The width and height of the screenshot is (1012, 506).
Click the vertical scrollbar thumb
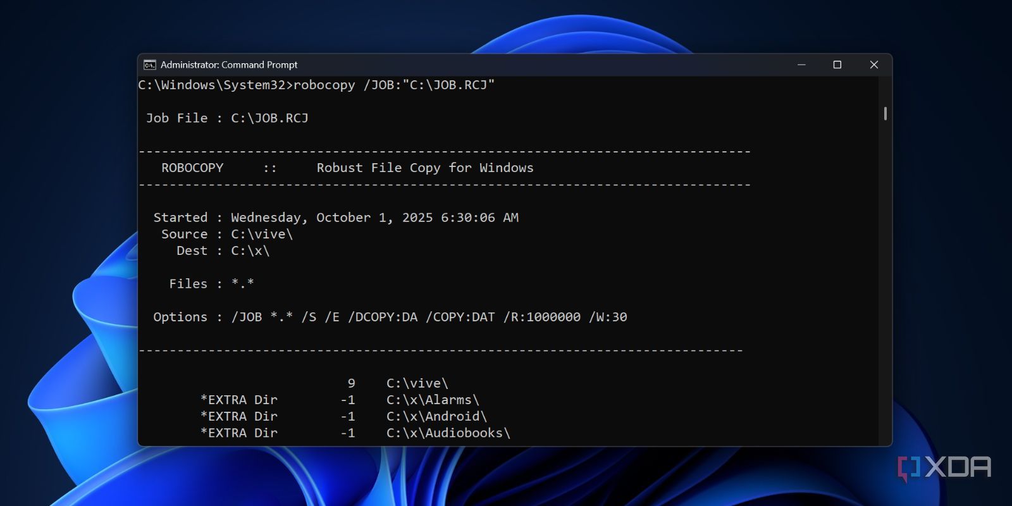[885, 114]
